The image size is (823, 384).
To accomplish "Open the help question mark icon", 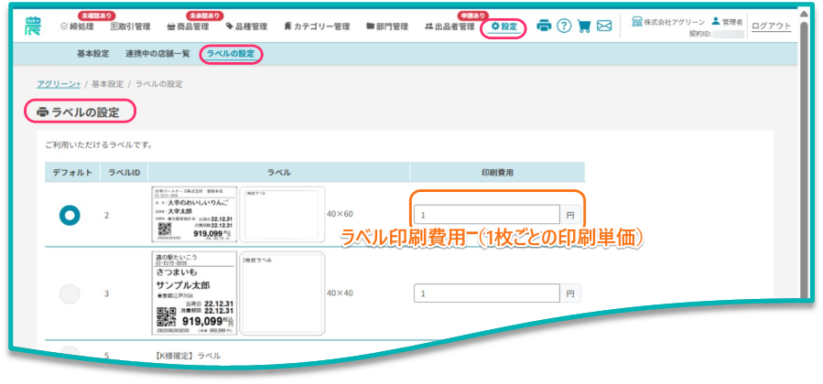I will (564, 26).
